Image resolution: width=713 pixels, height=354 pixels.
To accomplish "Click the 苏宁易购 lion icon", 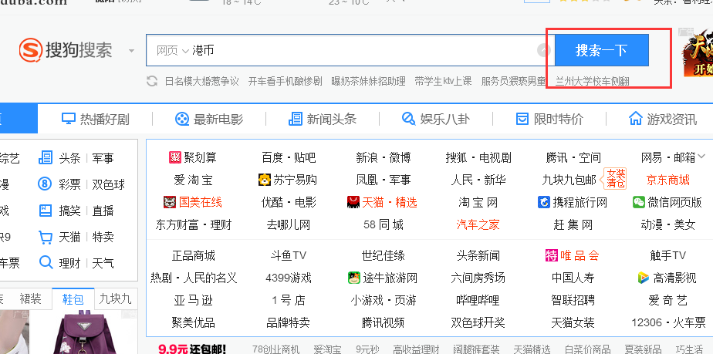I will pos(265,180).
